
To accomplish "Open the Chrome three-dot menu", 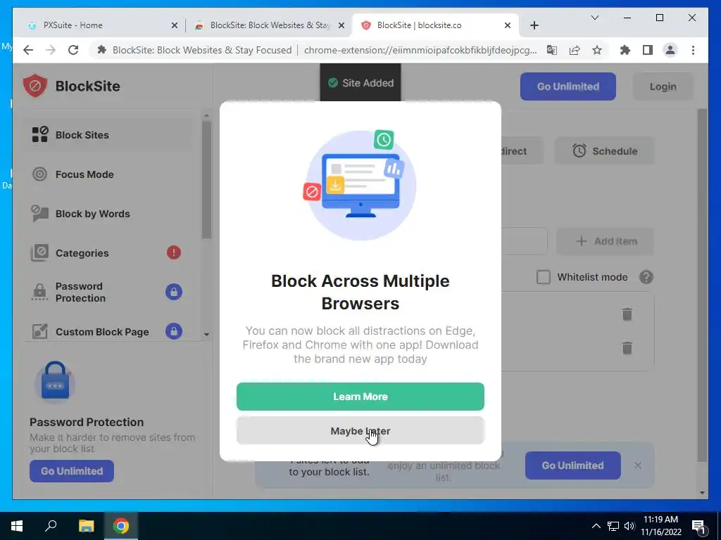I will (693, 50).
